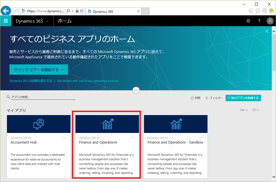Open Dynamics 365 settings gear in header
The height and width of the screenshot is (182, 276).
[x=248, y=21]
